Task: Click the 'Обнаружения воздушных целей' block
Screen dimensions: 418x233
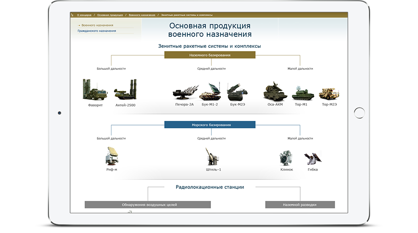Action: point(148,205)
